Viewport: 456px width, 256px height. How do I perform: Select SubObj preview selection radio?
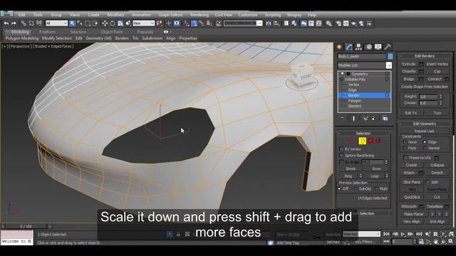click(x=356, y=188)
